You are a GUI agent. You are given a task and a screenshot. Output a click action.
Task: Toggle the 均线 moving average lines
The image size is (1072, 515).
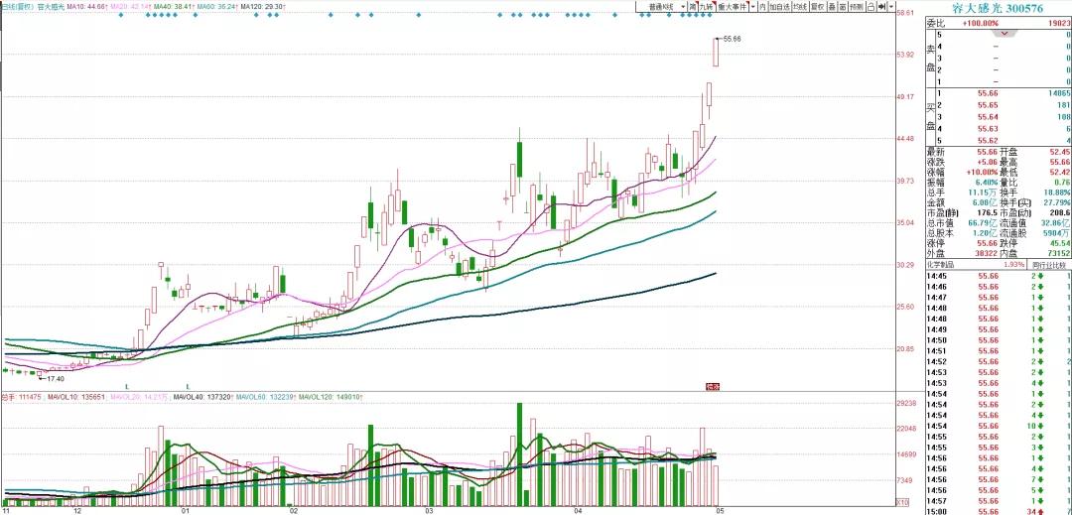pyautogui.click(x=800, y=6)
